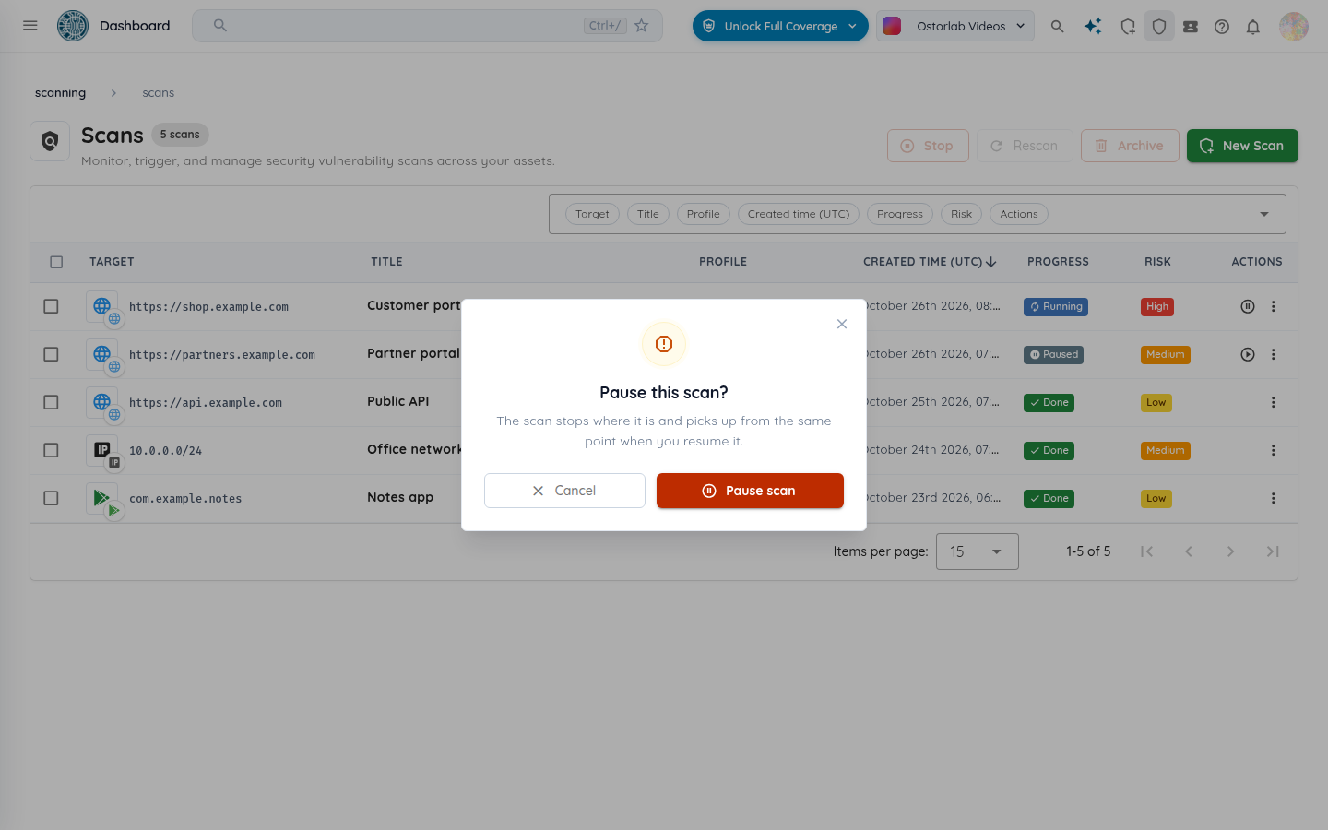Click the favorite star in search bar
This screenshot has height=830, width=1328.
tap(642, 26)
